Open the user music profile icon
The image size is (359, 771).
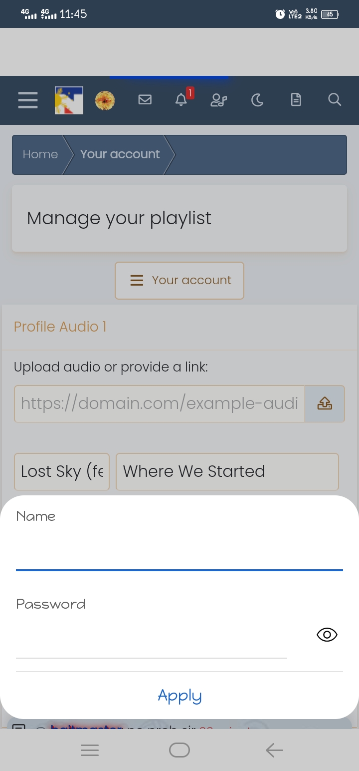[x=218, y=100]
